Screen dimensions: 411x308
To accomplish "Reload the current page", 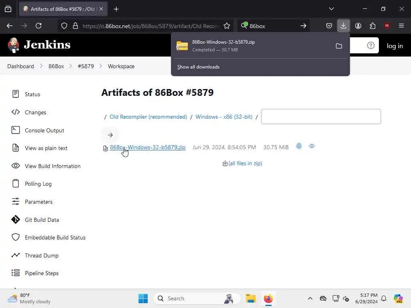I will pos(39,26).
